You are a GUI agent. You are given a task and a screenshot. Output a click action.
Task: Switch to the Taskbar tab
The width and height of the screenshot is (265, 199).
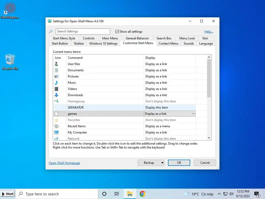(79, 44)
